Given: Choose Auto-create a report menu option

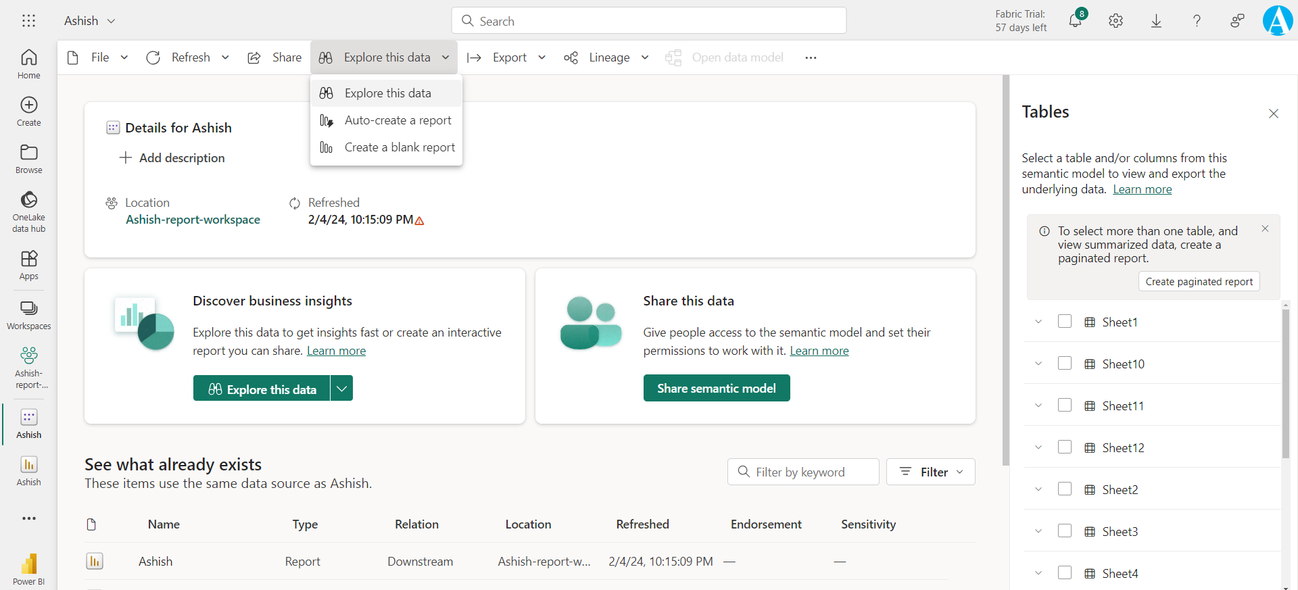Looking at the screenshot, I should 398,120.
